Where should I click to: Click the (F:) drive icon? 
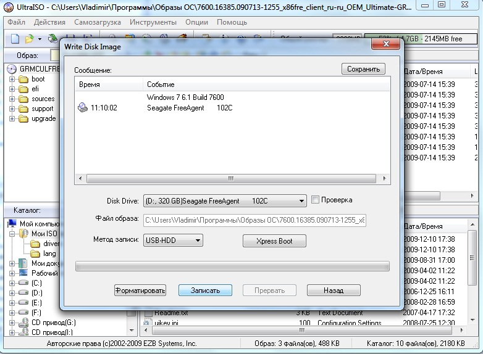point(23,312)
